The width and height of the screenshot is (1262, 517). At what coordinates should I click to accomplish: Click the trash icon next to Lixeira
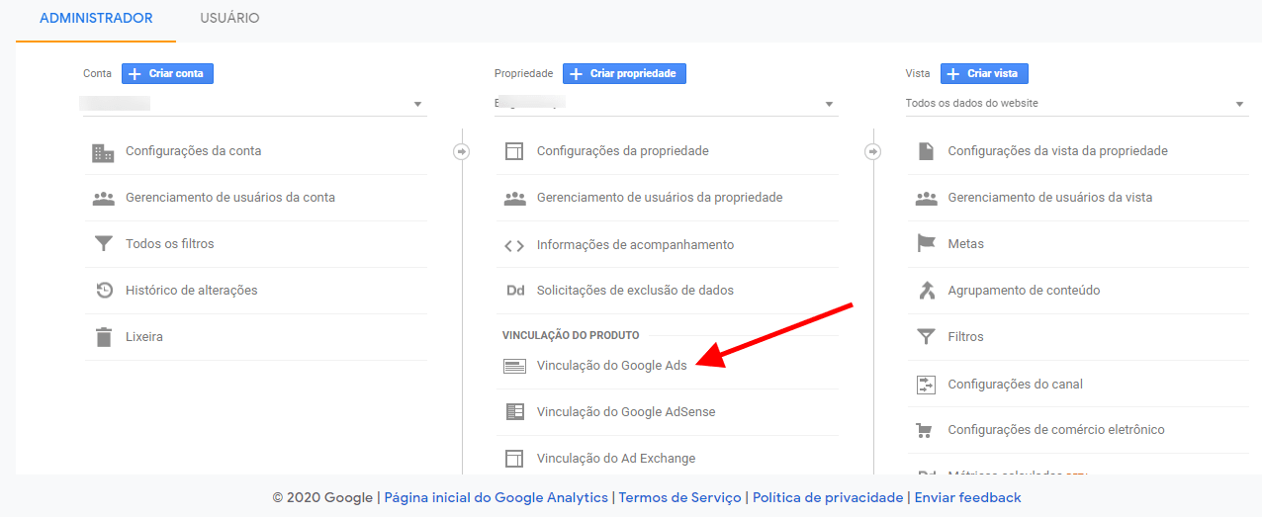tap(103, 337)
